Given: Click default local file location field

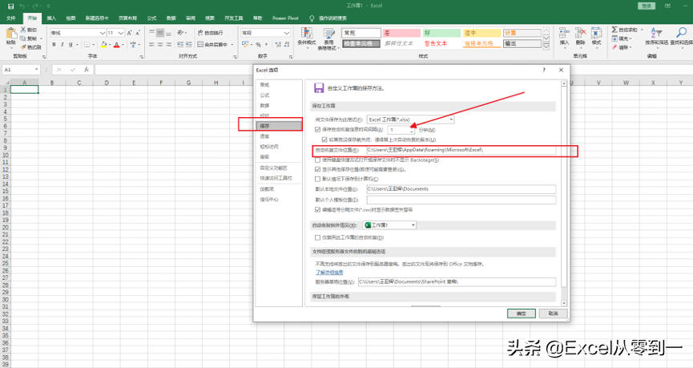Looking at the screenshot, I should 461,189.
